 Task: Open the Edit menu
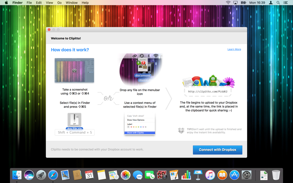tap(39, 3)
